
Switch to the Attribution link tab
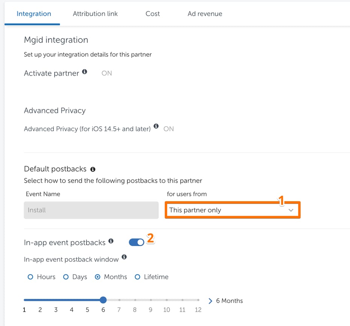[x=95, y=14]
